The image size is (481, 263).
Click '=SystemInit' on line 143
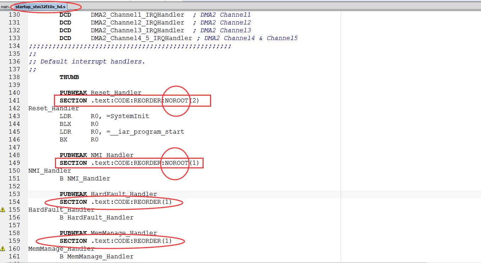pyautogui.click(x=128, y=116)
